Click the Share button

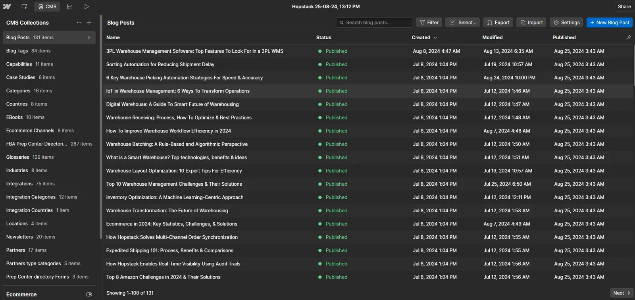(624, 7)
